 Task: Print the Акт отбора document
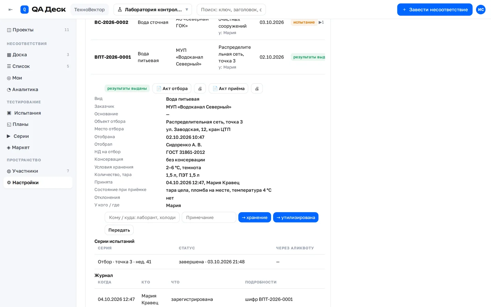point(200,89)
